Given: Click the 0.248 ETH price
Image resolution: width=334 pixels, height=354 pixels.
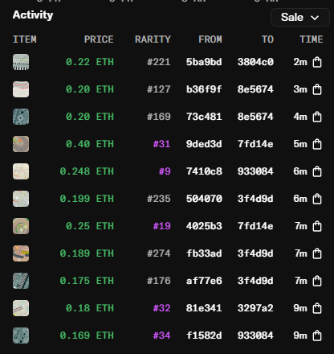Looking at the screenshot, I should pos(87,171).
